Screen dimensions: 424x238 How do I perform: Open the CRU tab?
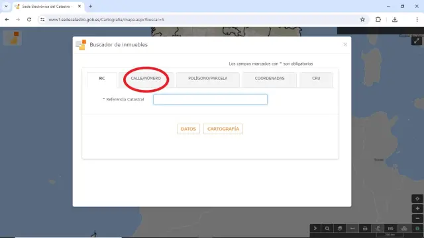(x=316, y=79)
